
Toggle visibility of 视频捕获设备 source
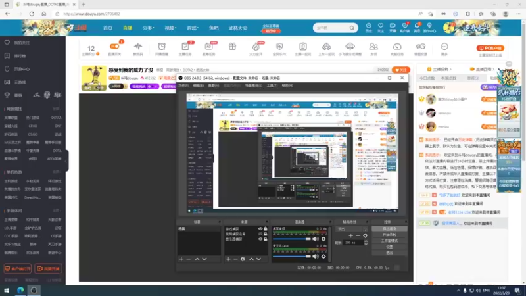pos(260,234)
